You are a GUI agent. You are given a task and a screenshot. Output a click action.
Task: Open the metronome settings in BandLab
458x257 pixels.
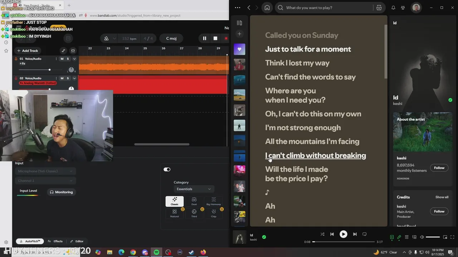(106, 39)
